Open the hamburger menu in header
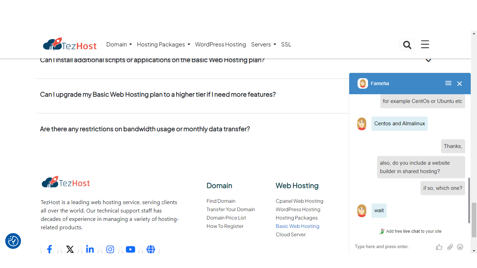The height and width of the screenshot is (268, 477). tap(425, 44)
